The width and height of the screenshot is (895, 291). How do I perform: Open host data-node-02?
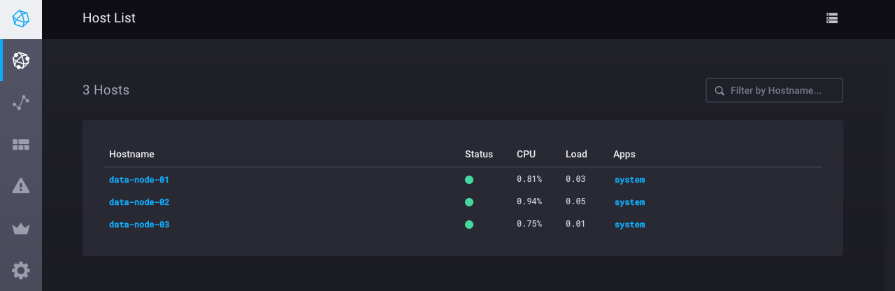139,202
